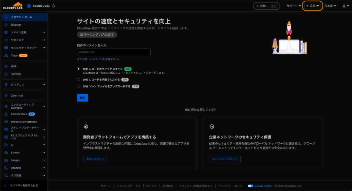Click the enterprise network shield icon
Screen dimensions: 352x191
(212, 127)
